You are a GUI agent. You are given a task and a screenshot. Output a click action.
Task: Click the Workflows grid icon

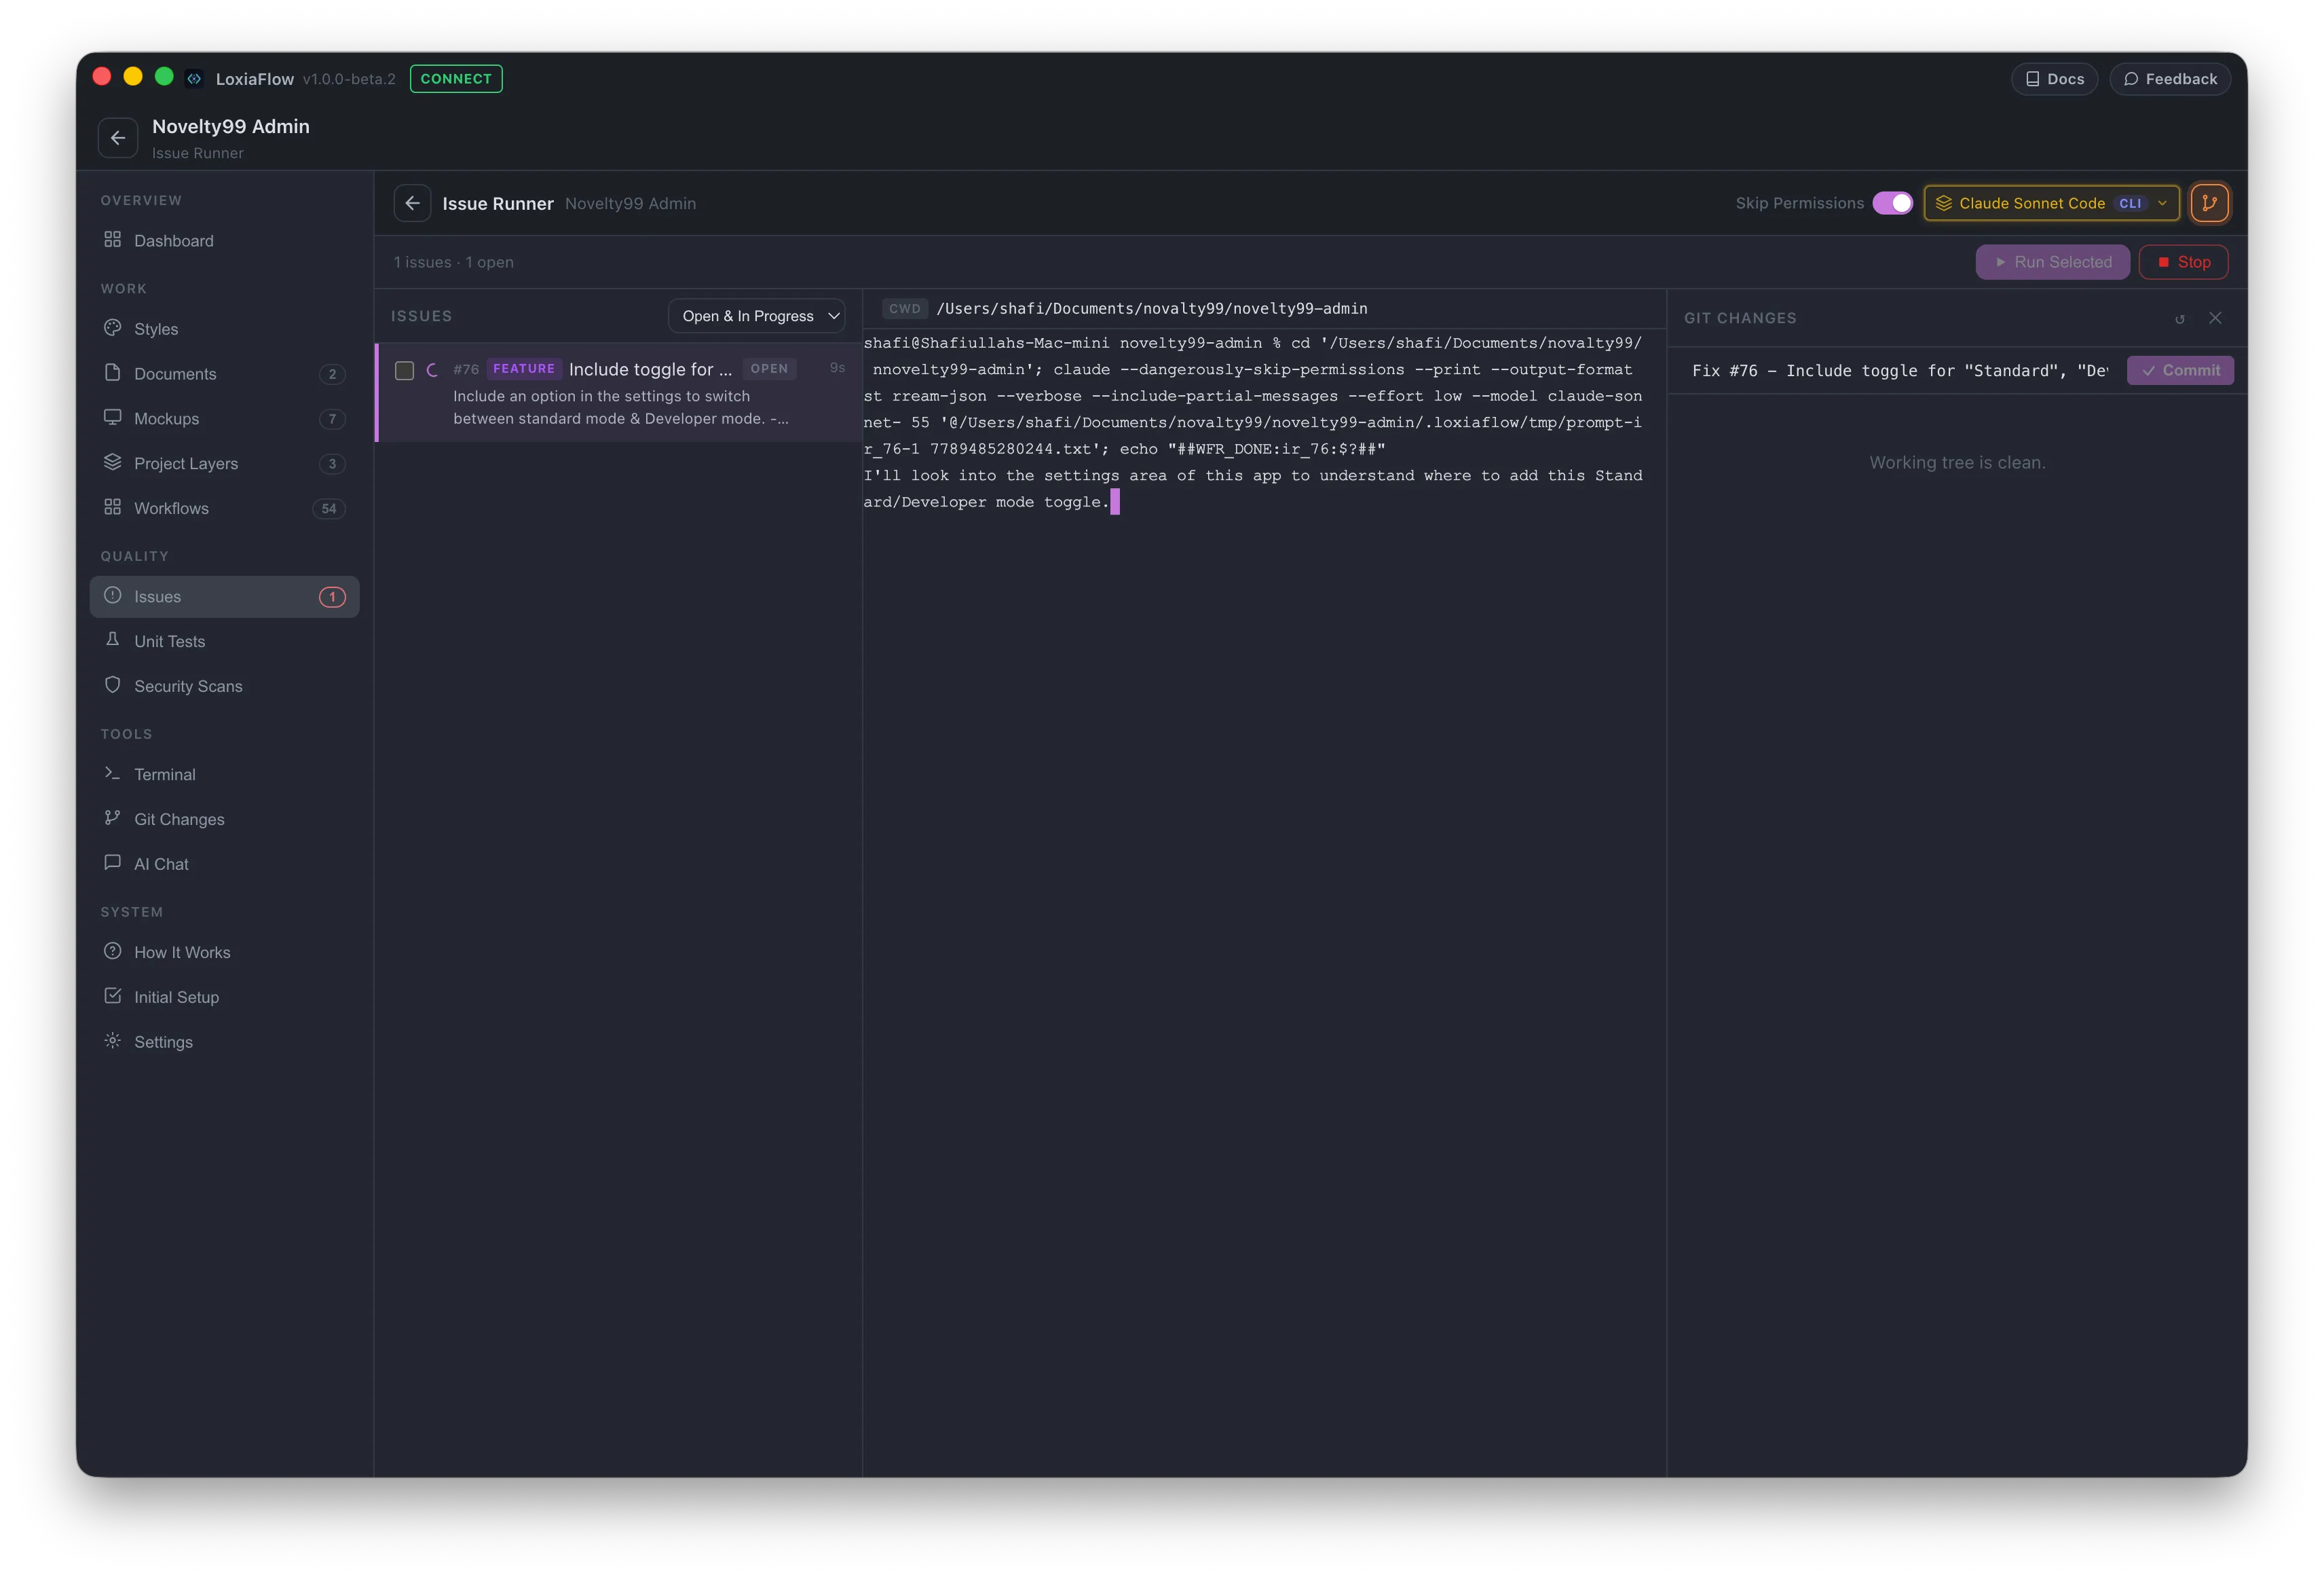coord(112,507)
